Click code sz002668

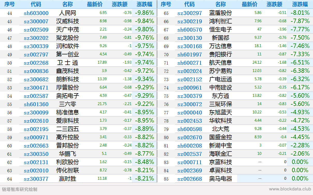(x=190, y=179)
